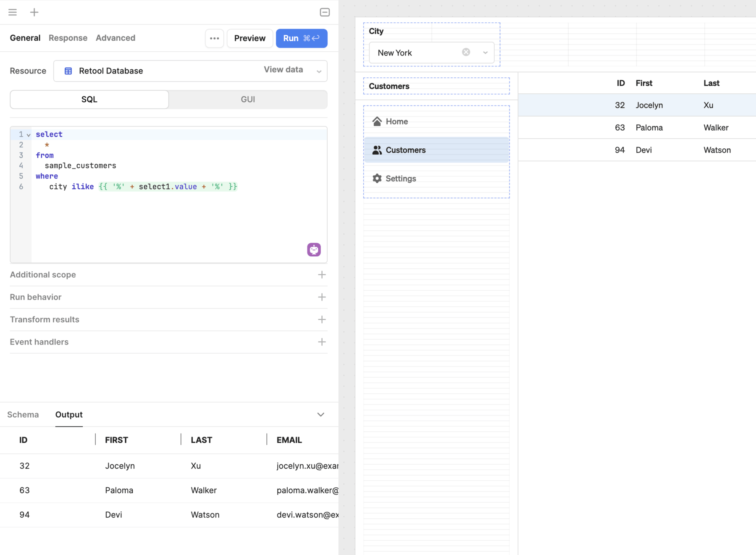Open the Advanced tab
The width and height of the screenshot is (756, 555).
click(x=115, y=38)
